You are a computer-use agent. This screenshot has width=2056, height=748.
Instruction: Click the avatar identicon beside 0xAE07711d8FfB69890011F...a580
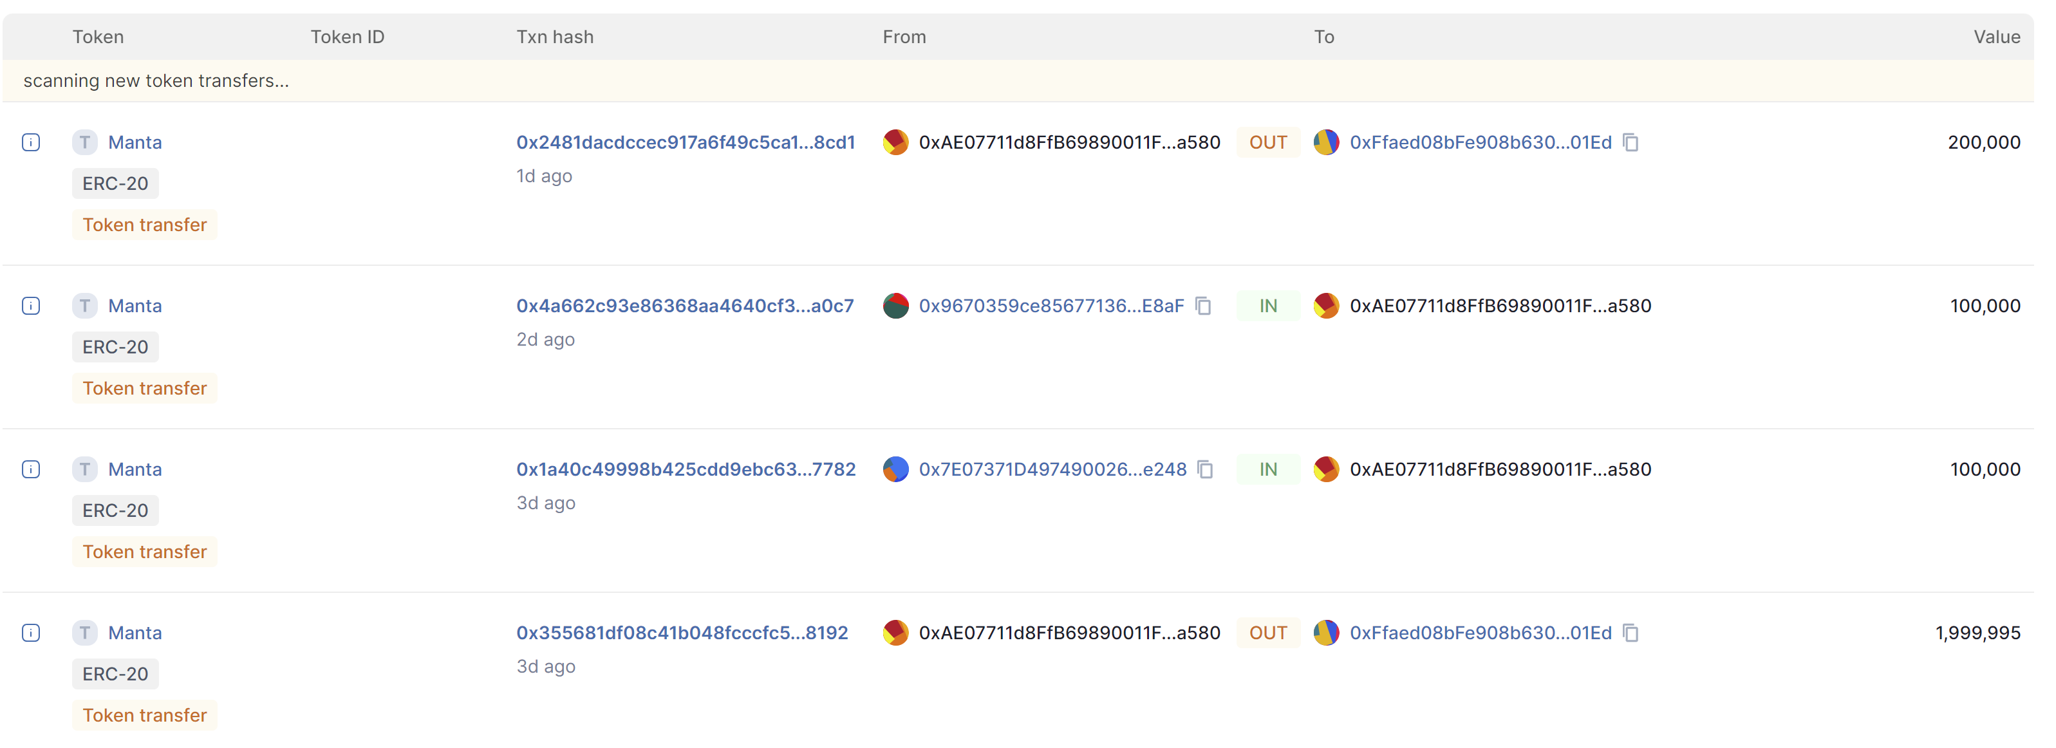coord(895,142)
